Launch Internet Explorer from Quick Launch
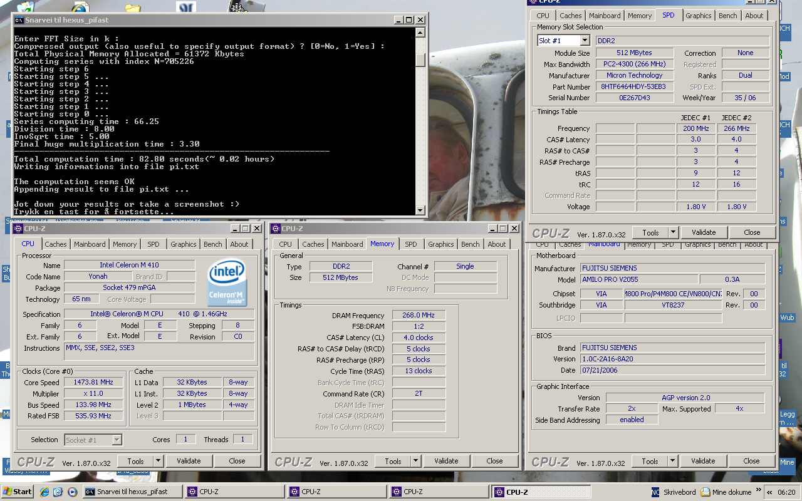Image resolution: width=802 pixels, height=501 pixels. coord(44,492)
